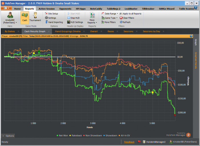Click the yellow star marker near hand 5000
The image size is (200, 146).
pyautogui.click(x=153, y=92)
